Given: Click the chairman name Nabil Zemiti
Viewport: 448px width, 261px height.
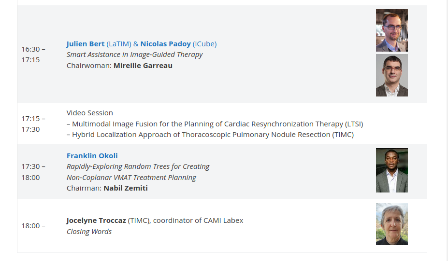Looking at the screenshot, I should coord(126,188).
